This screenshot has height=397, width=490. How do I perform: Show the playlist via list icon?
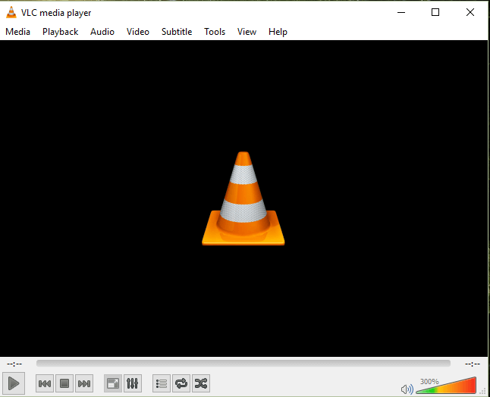click(x=162, y=383)
